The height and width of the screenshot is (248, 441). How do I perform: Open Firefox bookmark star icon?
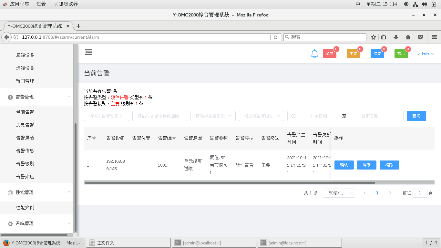[x=374, y=37]
